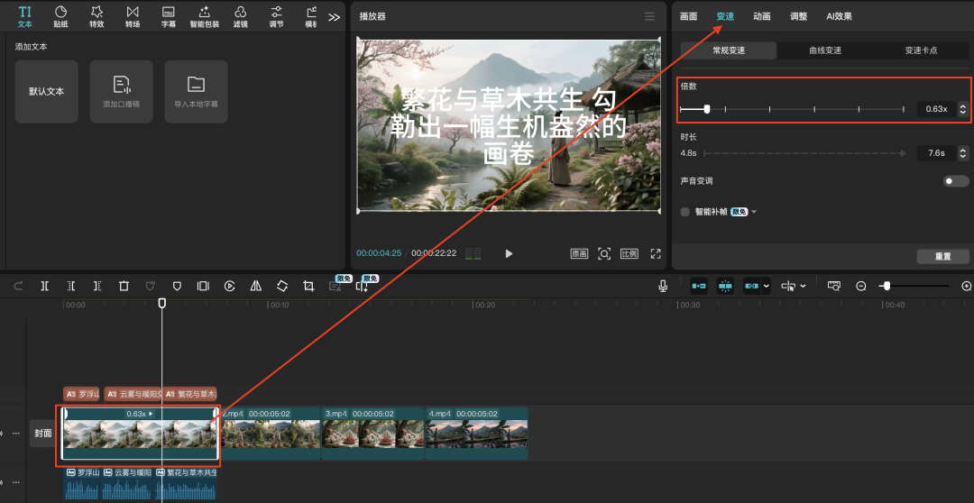974x503 pixels.
Task: Toggle the 声音变调 pitch switch
Action: tap(956, 181)
